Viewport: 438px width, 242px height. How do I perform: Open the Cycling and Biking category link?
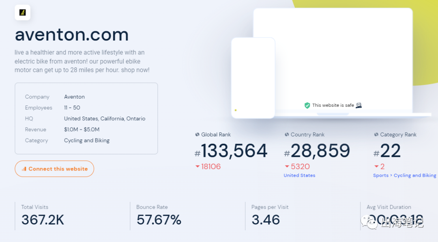point(415,175)
